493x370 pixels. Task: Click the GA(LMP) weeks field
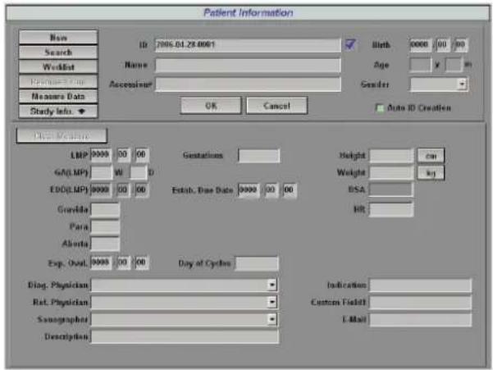101,172
